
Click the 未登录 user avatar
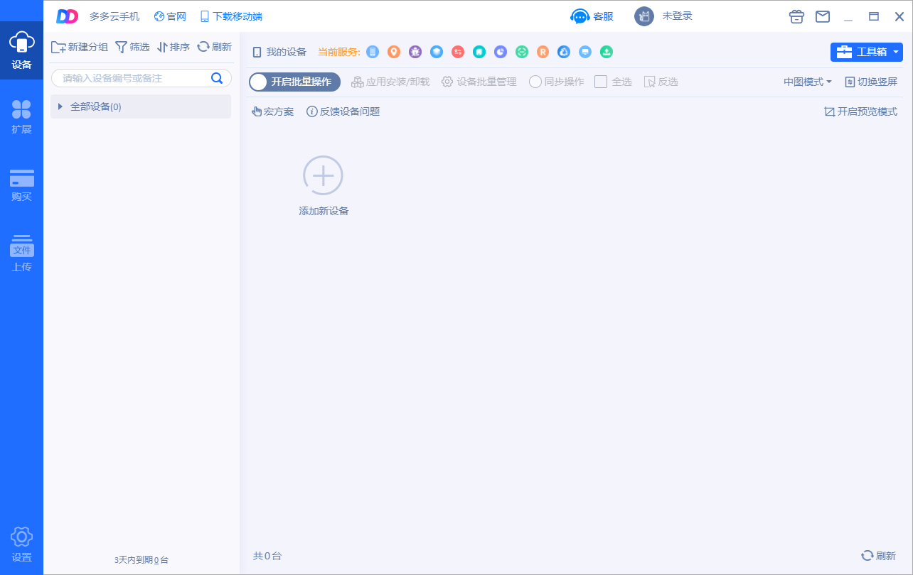(644, 16)
